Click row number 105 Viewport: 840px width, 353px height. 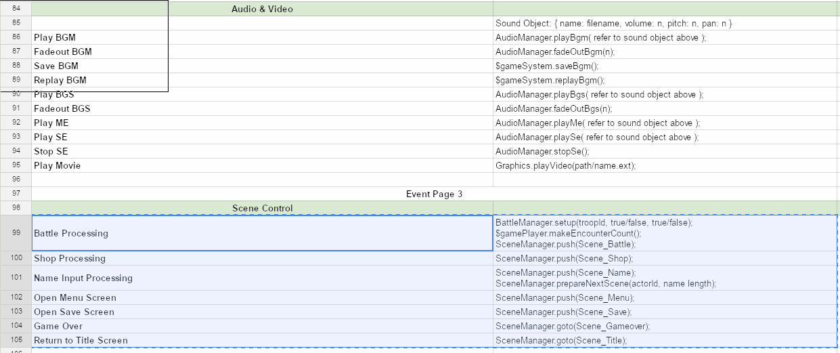click(16, 340)
